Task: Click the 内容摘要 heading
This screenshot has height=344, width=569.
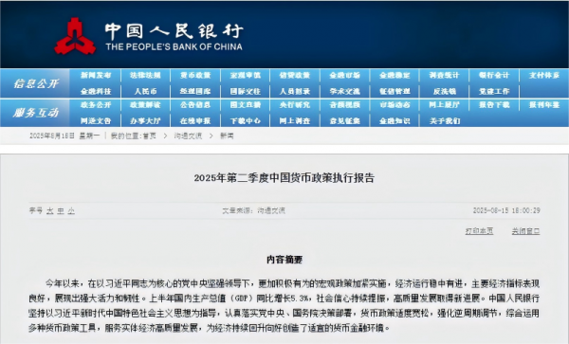Action: pyautogui.click(x=284, y=260)
